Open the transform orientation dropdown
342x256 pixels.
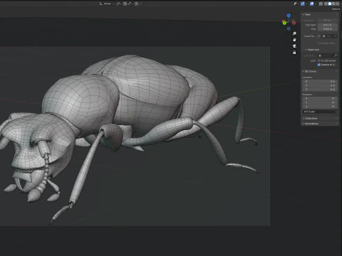pyautogui.click(x=107, y=4)
